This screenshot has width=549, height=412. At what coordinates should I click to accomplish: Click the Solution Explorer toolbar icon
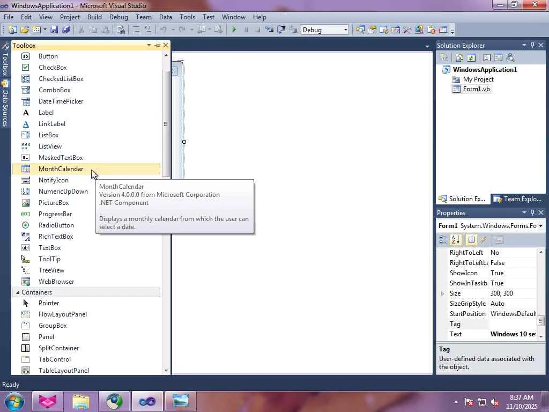click(360, 30)
